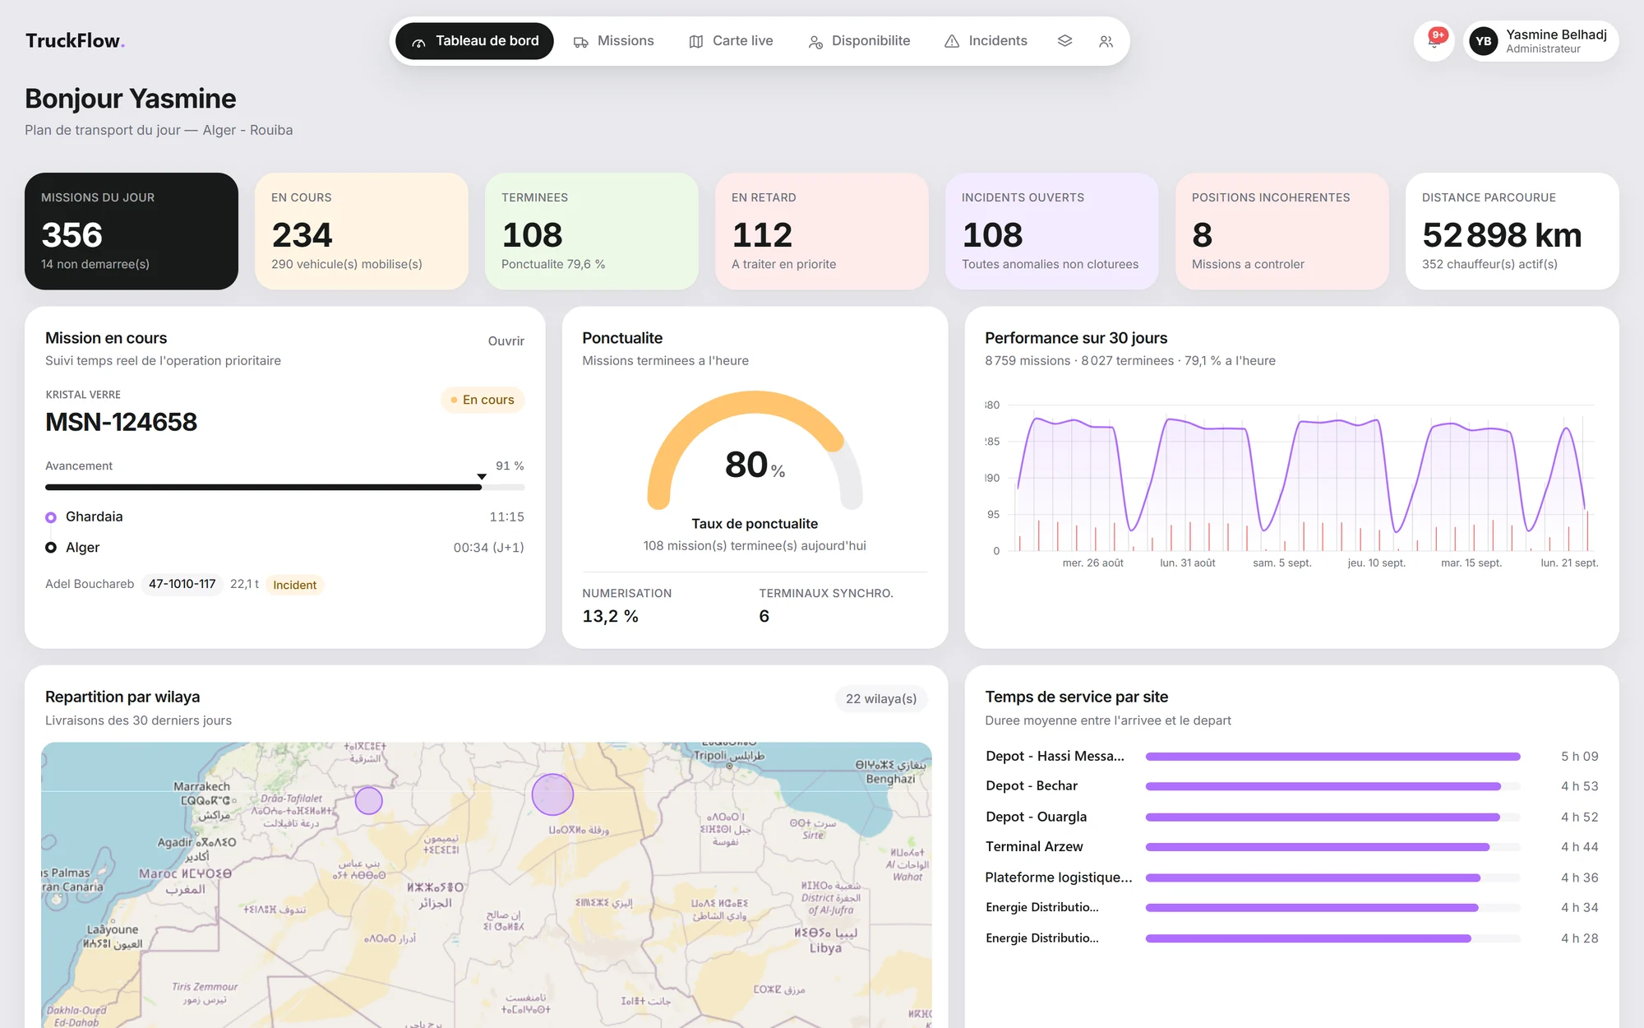Open the Incidents ouverts card
This screenshot has width=1644, height=1028.
(x=1052, y=231)
